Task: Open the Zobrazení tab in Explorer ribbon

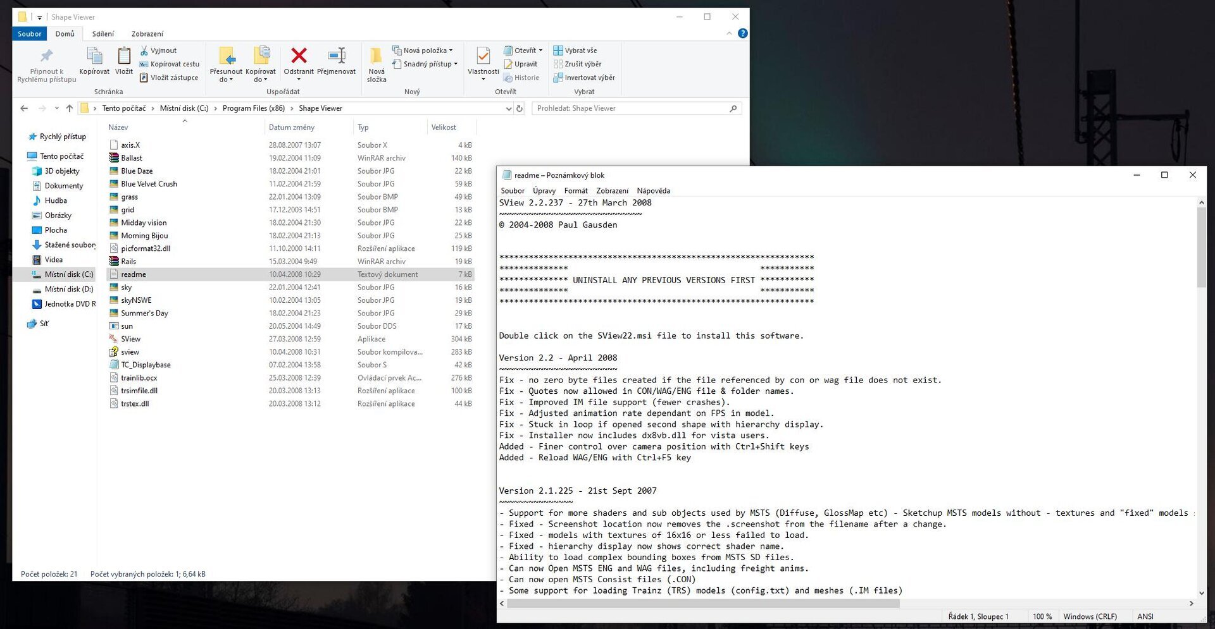Action: 147,34
